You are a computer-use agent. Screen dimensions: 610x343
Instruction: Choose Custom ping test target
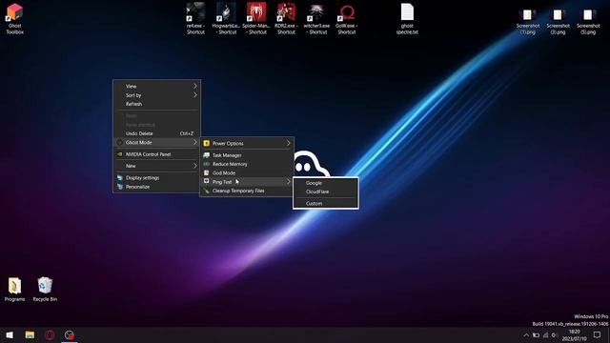[x=326, y=203]
